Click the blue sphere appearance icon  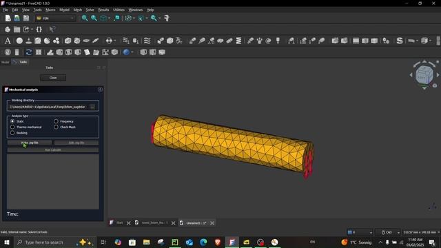click(x=126, y=52)
